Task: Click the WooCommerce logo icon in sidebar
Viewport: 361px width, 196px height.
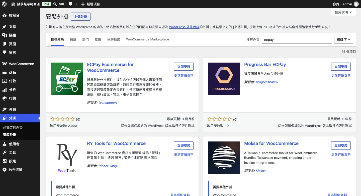Action: point(5,64)
